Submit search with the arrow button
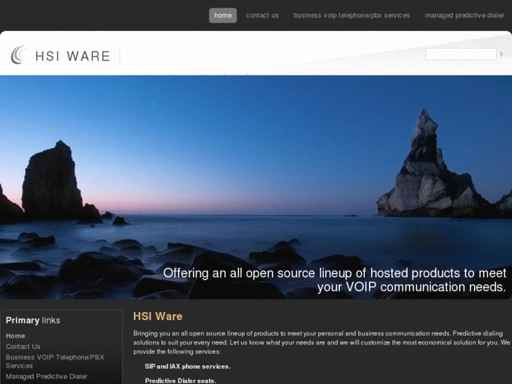 tap(501, 54)
